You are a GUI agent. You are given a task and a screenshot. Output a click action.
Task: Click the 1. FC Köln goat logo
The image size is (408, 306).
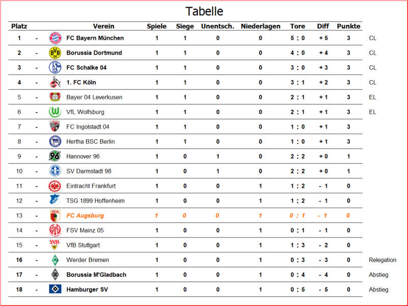[55, 82]
